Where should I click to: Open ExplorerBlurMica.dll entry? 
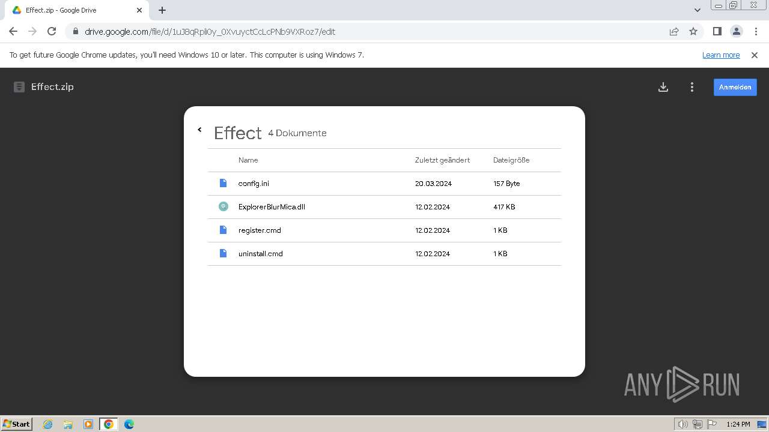pyautogui.click(x=384, y=207)
